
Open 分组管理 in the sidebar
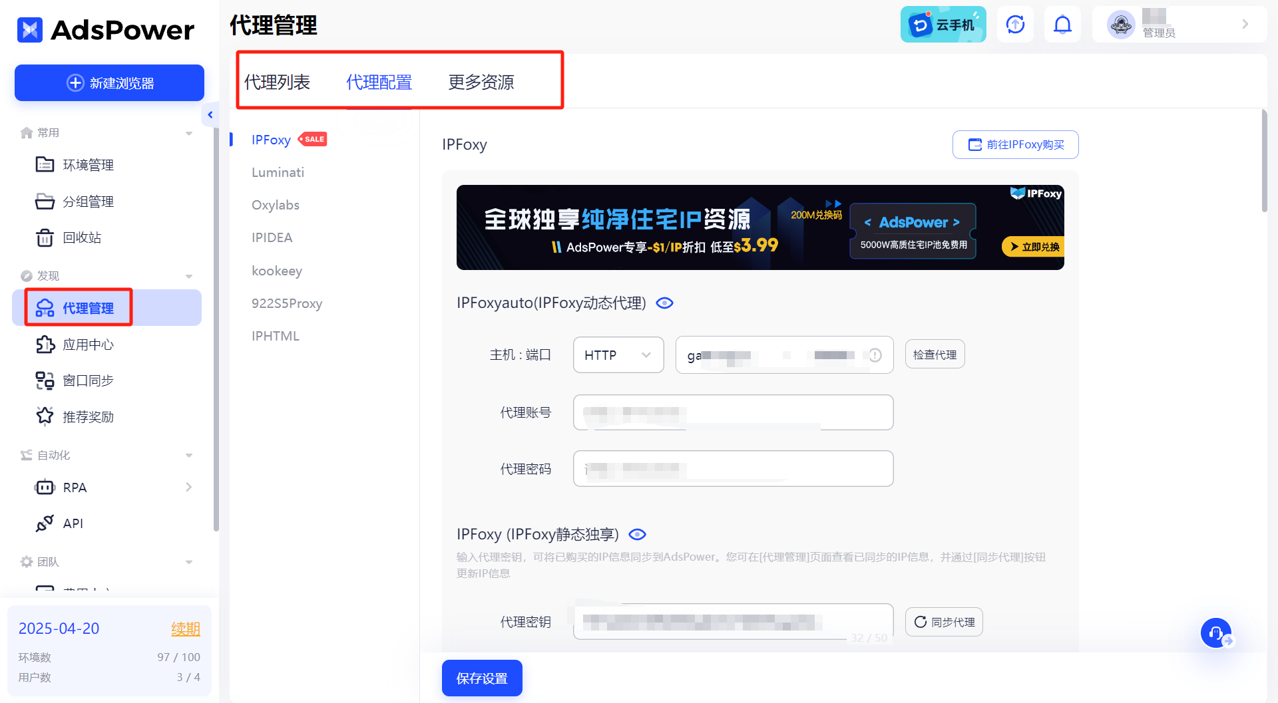click(x=88, y=202)
